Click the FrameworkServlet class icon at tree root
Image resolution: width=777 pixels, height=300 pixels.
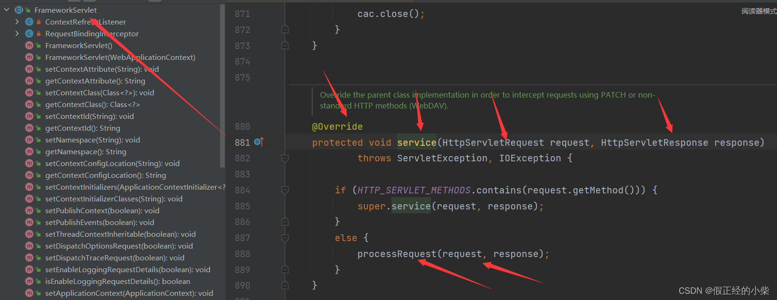[x=19, y=10]
